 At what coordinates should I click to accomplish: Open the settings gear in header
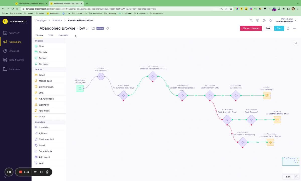pos(271,21)
